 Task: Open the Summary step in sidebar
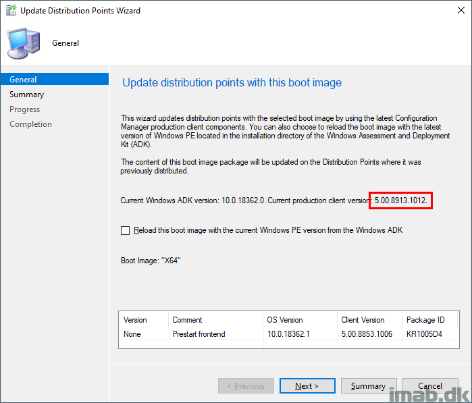pos(26,95)
